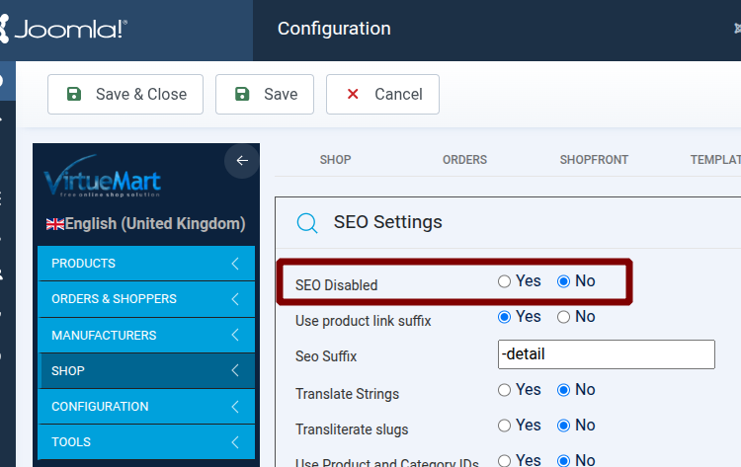Click the green disk icon on Save
Viewport: 741px width, 467px height.
pos(242,94)
